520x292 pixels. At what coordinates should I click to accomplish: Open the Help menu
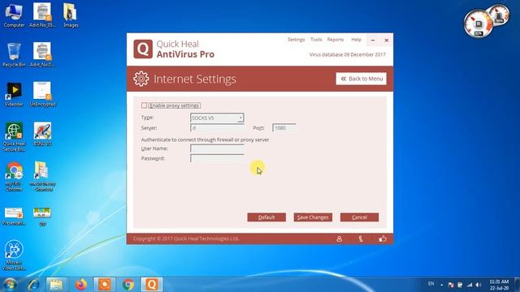pyautogui.click(x=356, y=40)
